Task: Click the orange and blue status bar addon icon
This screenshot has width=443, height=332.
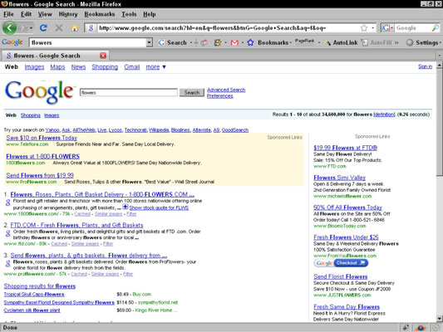Action: pos(420,328)
